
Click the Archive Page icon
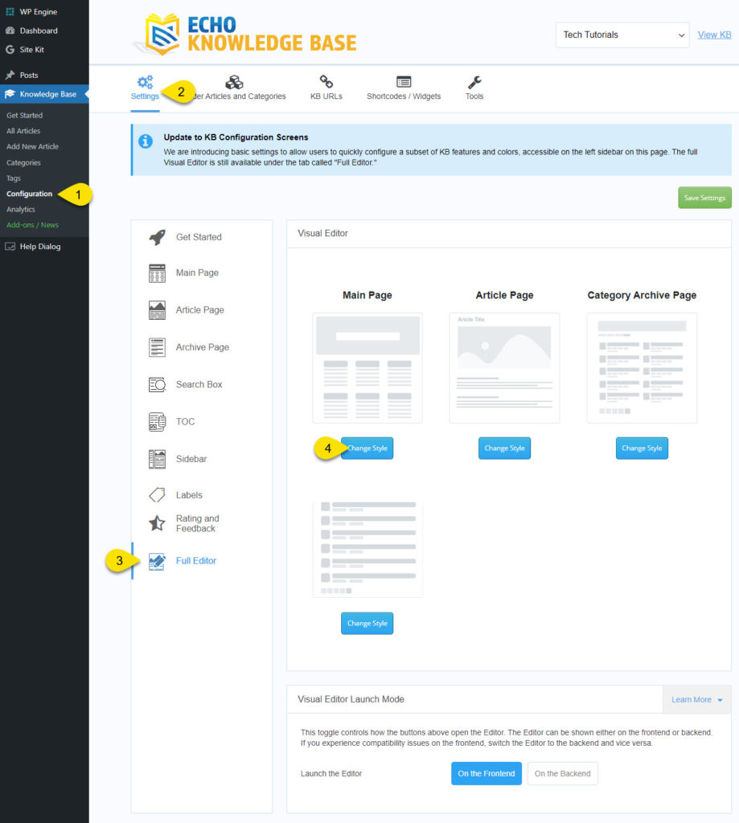[x=158, y=346]
